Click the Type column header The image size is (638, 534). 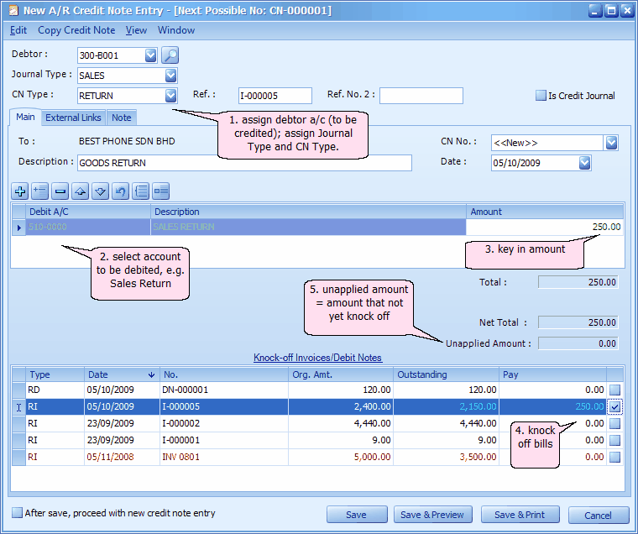[x=55, y=374]
